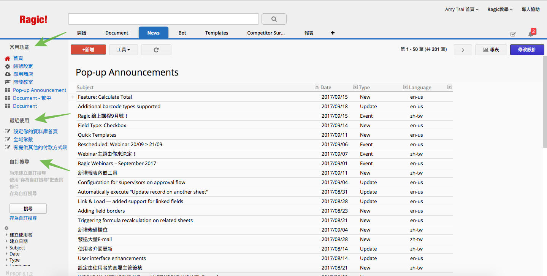Image resolution: width=547 pixels, height=276 pixels.
Task: Click edit icon beside 設定你的資料庫首頁
Action: click(x=7, y=131)
